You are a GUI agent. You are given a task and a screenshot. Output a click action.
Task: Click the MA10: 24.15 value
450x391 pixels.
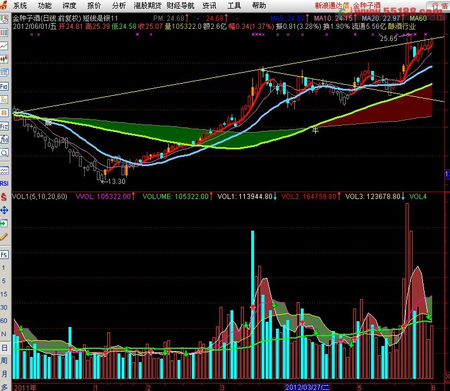pos(333,18)
